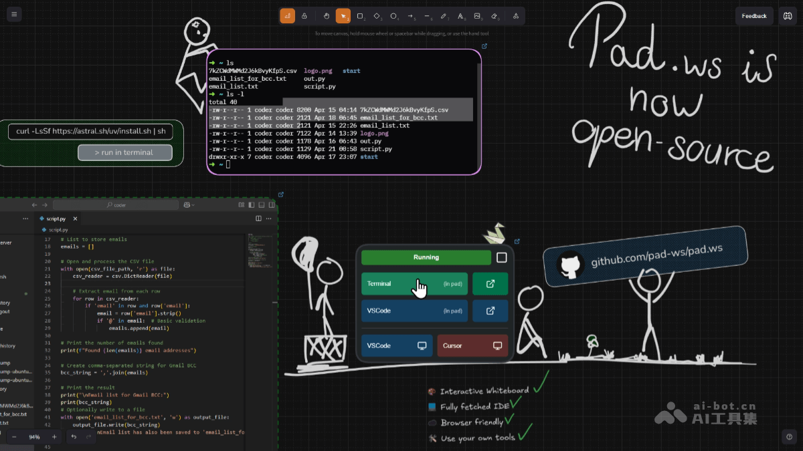Activate the Hand tool
803x451 pixels.
(x=327, y=15)
